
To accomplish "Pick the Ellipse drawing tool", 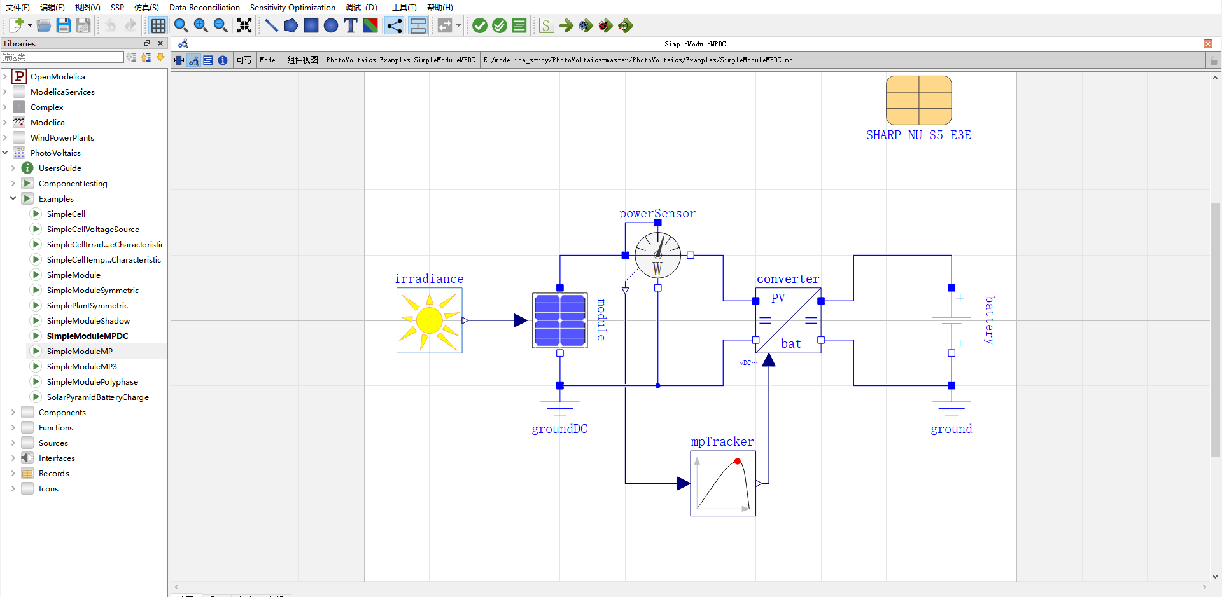I will click(x=330, y=25).
